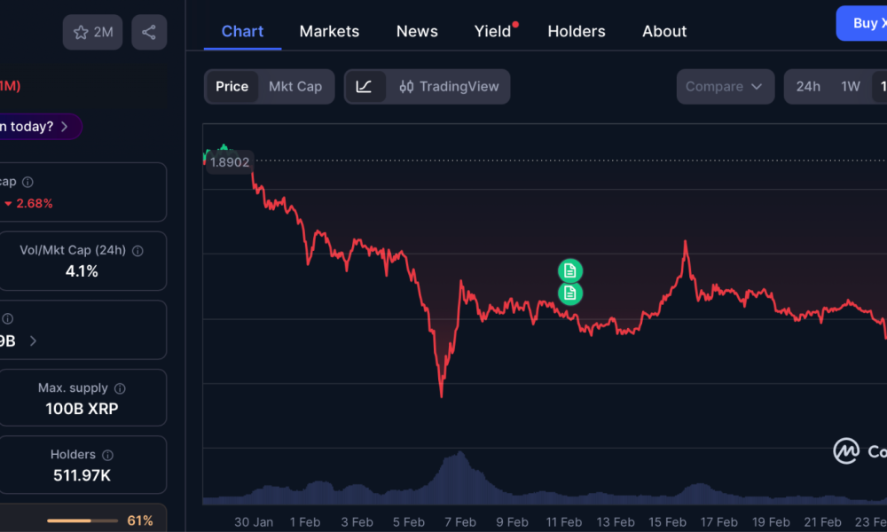Click info icon beside Holders
887x532 pixels.
(x=108, y=455)
